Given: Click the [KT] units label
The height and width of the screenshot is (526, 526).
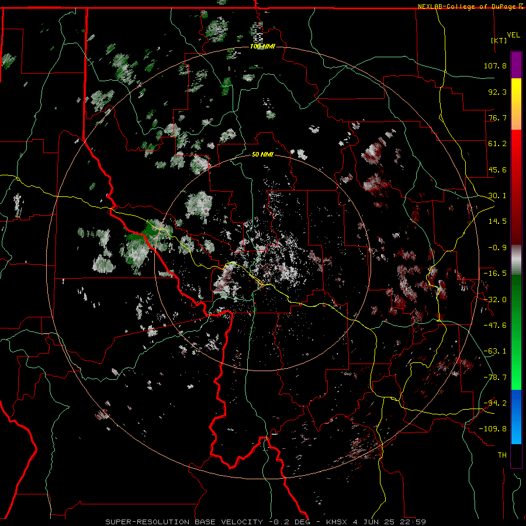Looking at the screenshot, I should click(x=499, y=40).
